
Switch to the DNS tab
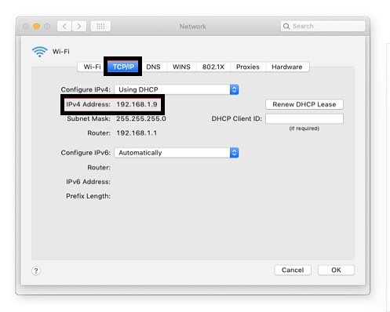[153, 67]
